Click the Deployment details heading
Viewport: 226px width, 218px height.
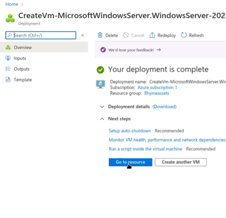coord(129,107)
